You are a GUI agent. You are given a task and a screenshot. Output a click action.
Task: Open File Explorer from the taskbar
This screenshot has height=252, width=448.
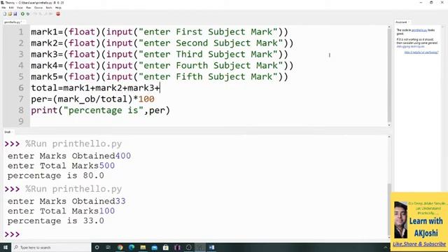(143, 247)
